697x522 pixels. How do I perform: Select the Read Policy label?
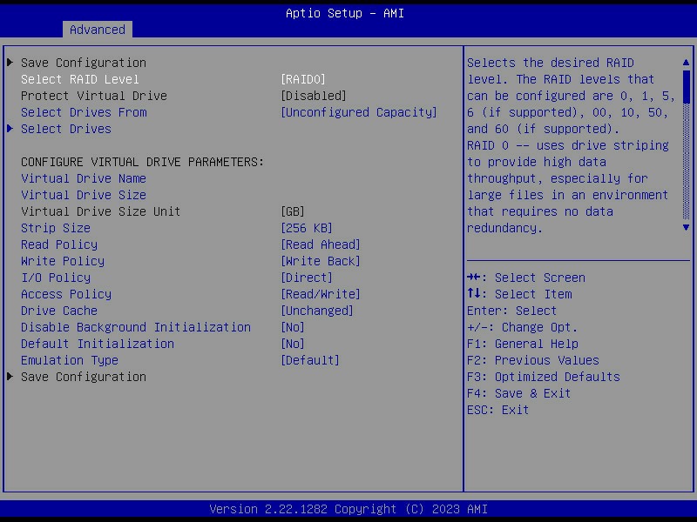[x=59, y=244]
